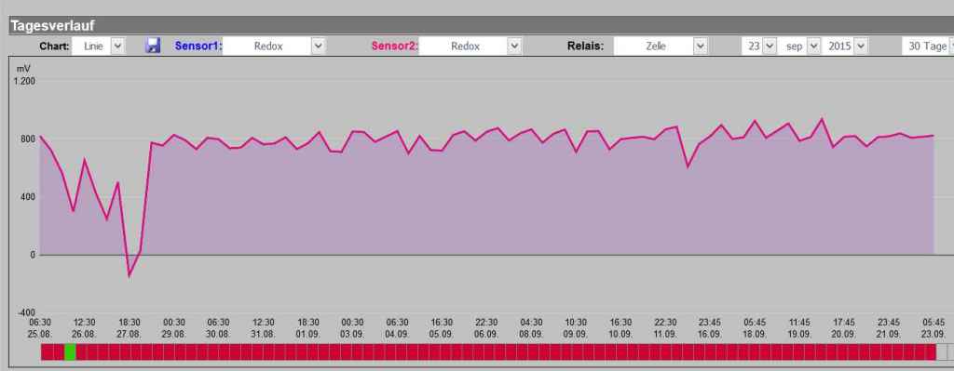
Task: Open the range dropdown showing 30 Tage
Action: (928, 46)
